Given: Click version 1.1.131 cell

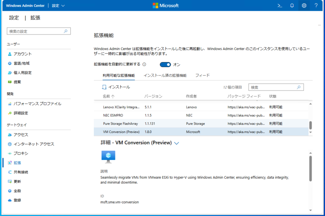Looking at the screenshot, I should pyautogui.click(x=150, y=124).
